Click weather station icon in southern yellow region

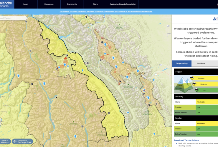click(x=109, y=113)
